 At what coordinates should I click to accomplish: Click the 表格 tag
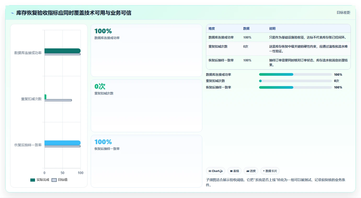coord(234,171)
